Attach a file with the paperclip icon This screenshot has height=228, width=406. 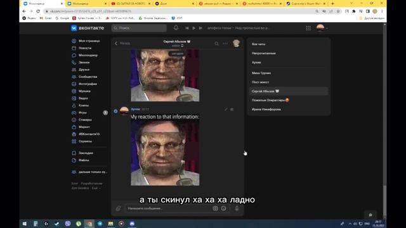pyautogui.click(x=119, y=208)
